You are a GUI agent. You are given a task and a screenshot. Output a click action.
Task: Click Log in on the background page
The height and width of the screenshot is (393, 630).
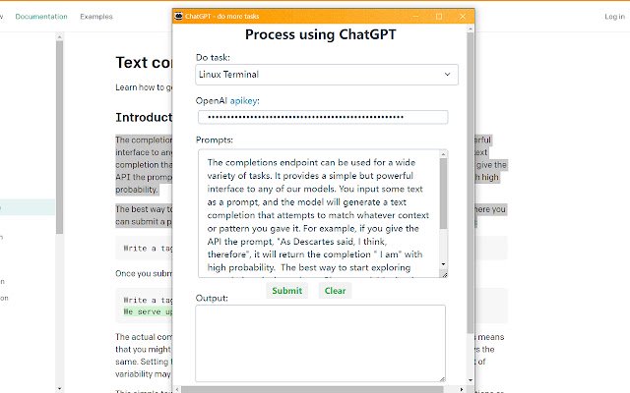[x=614, y=17]
